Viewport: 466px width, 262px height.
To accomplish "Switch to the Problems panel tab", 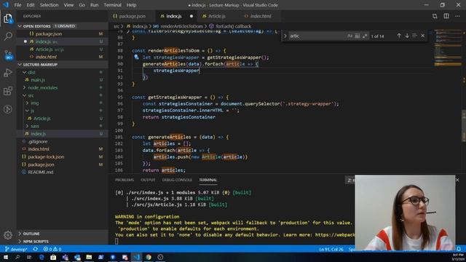I will coord(125,180).
